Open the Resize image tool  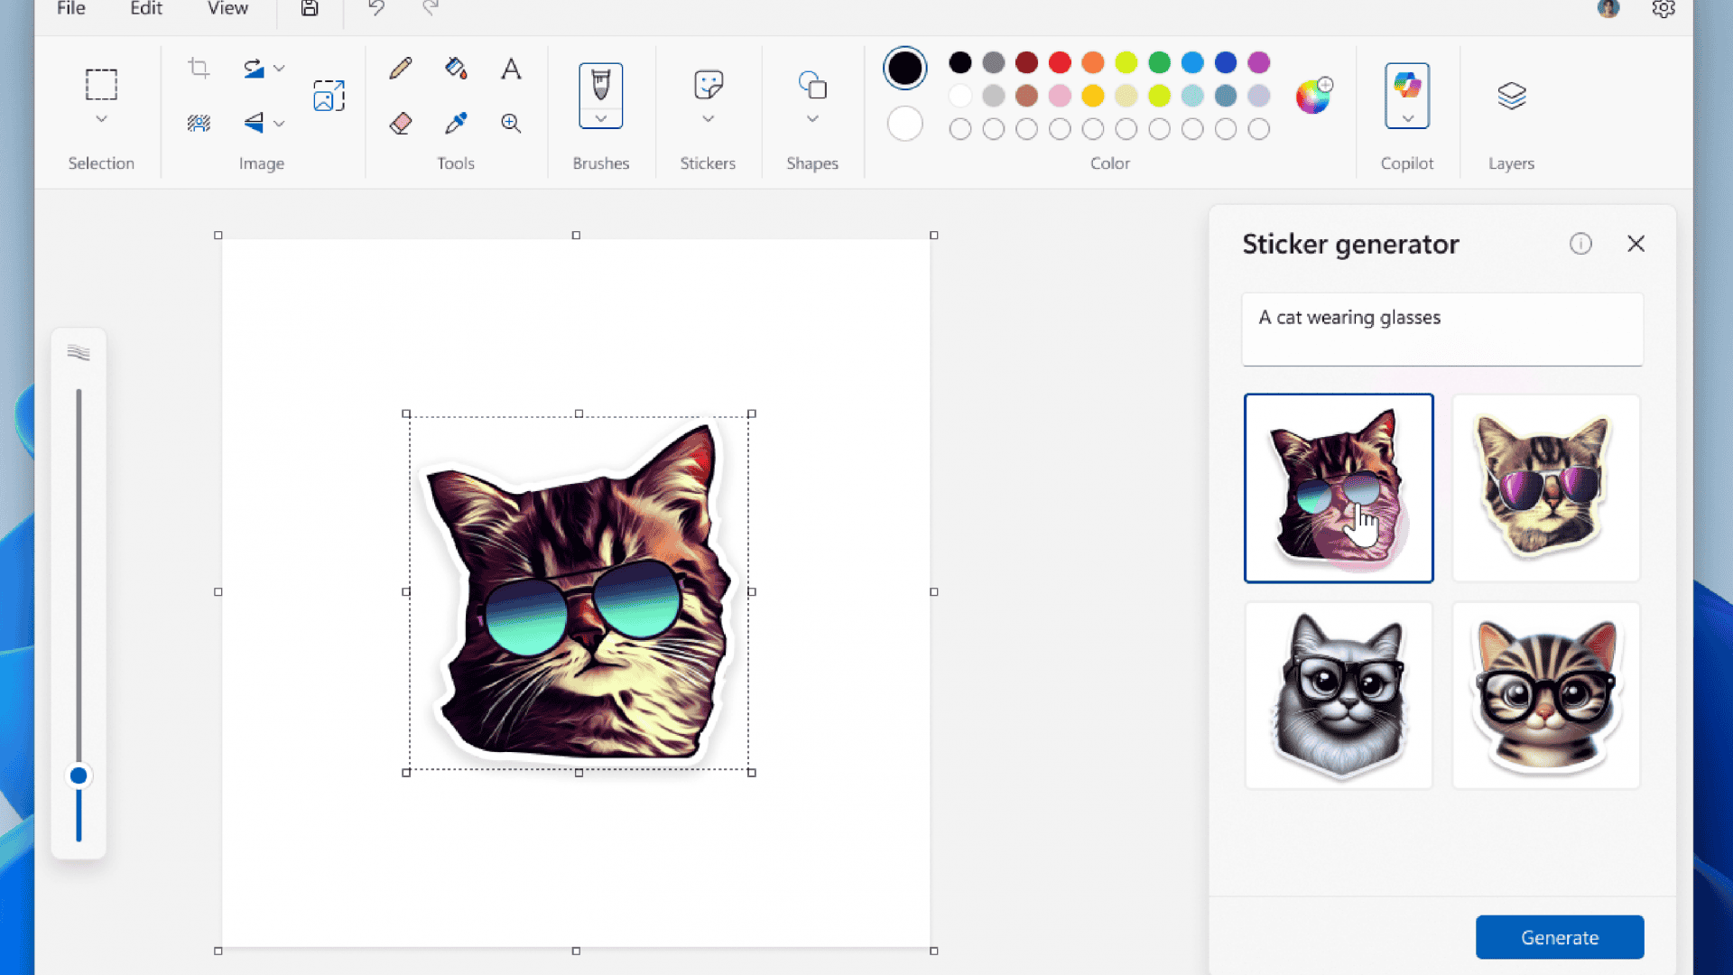329,96
